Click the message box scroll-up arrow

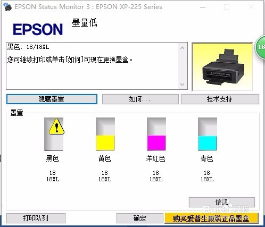click(x=182, y=48)
